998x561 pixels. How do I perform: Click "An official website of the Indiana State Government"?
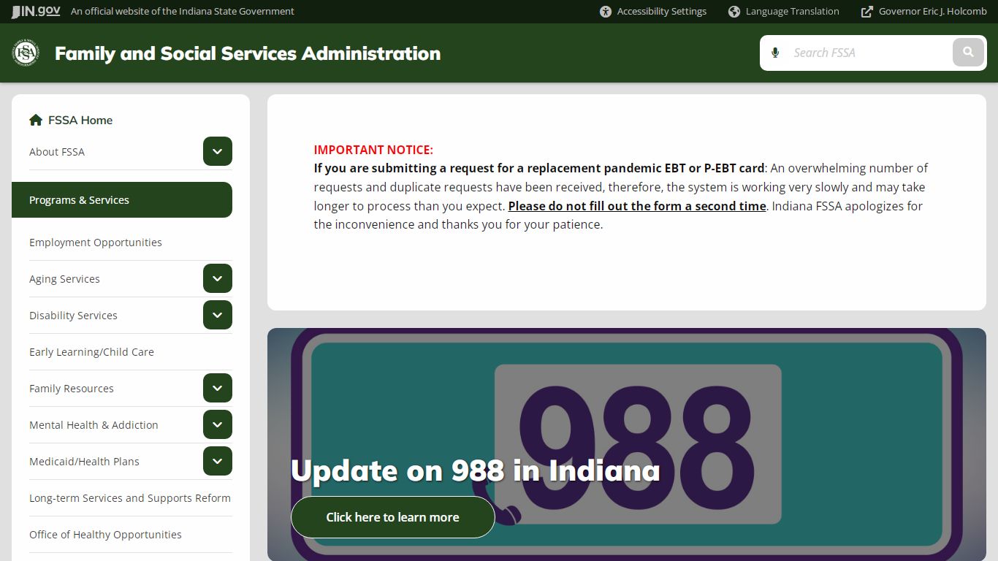(183, 12)
